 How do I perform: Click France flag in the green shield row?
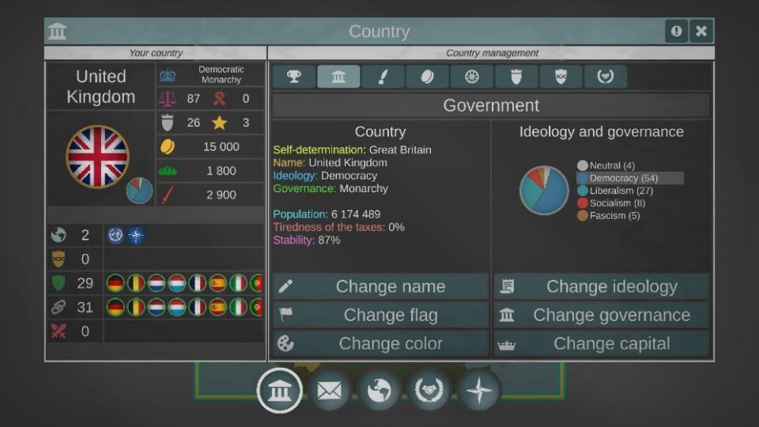[x=197, y=283]
